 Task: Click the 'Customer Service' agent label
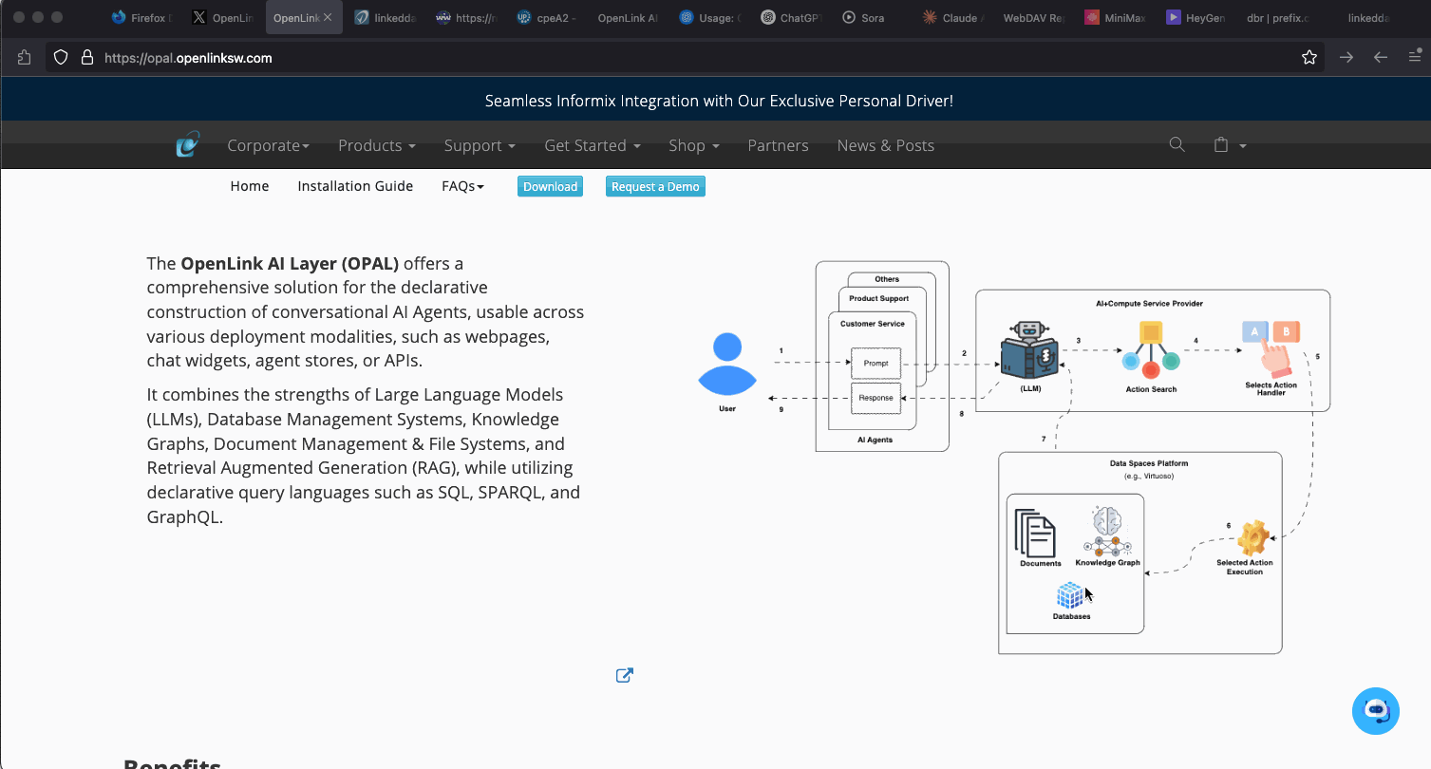[x=873, y=324]
